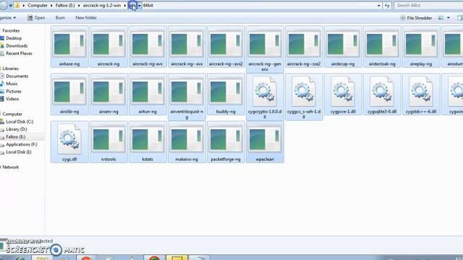Viewport: 463px width, 260px height.
Task: Open Network in the navigation pane
Action: (10, 167)
